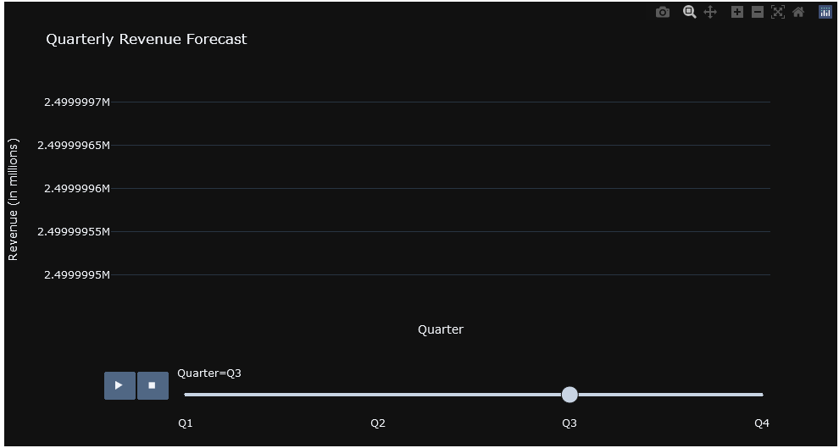The height and width of the screenshot is (448, 839).
Task: Open the Plotly logo link
Action: pyautogui.click(x=825, y=13)
